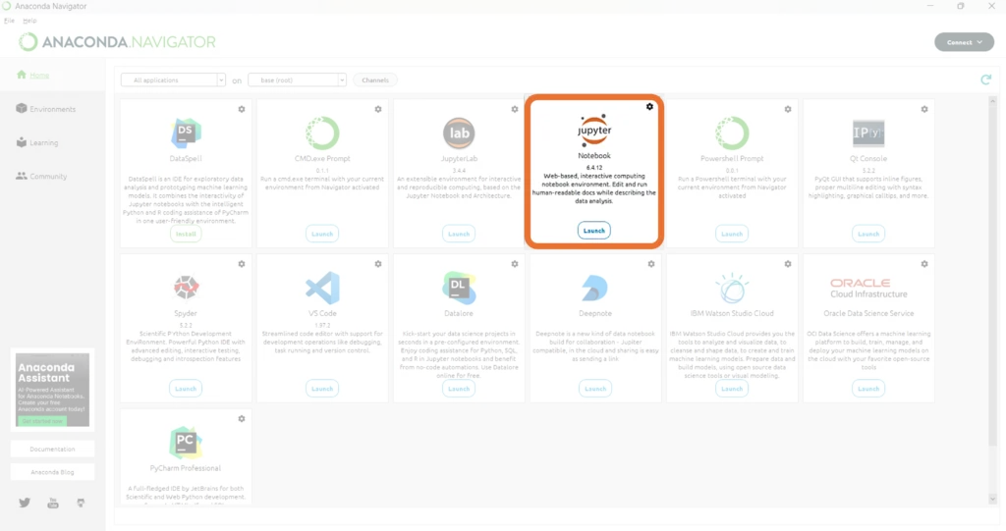Open gear settings on Jupyter Notebook card
Viewport: 1006px width, 531px height.
(x=650, y=106)
